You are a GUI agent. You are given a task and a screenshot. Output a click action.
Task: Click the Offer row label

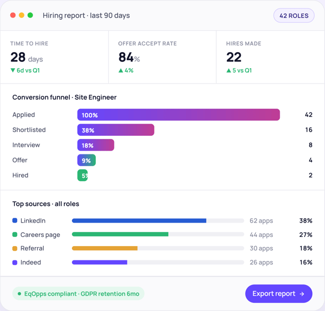click(x=20, y=160)
